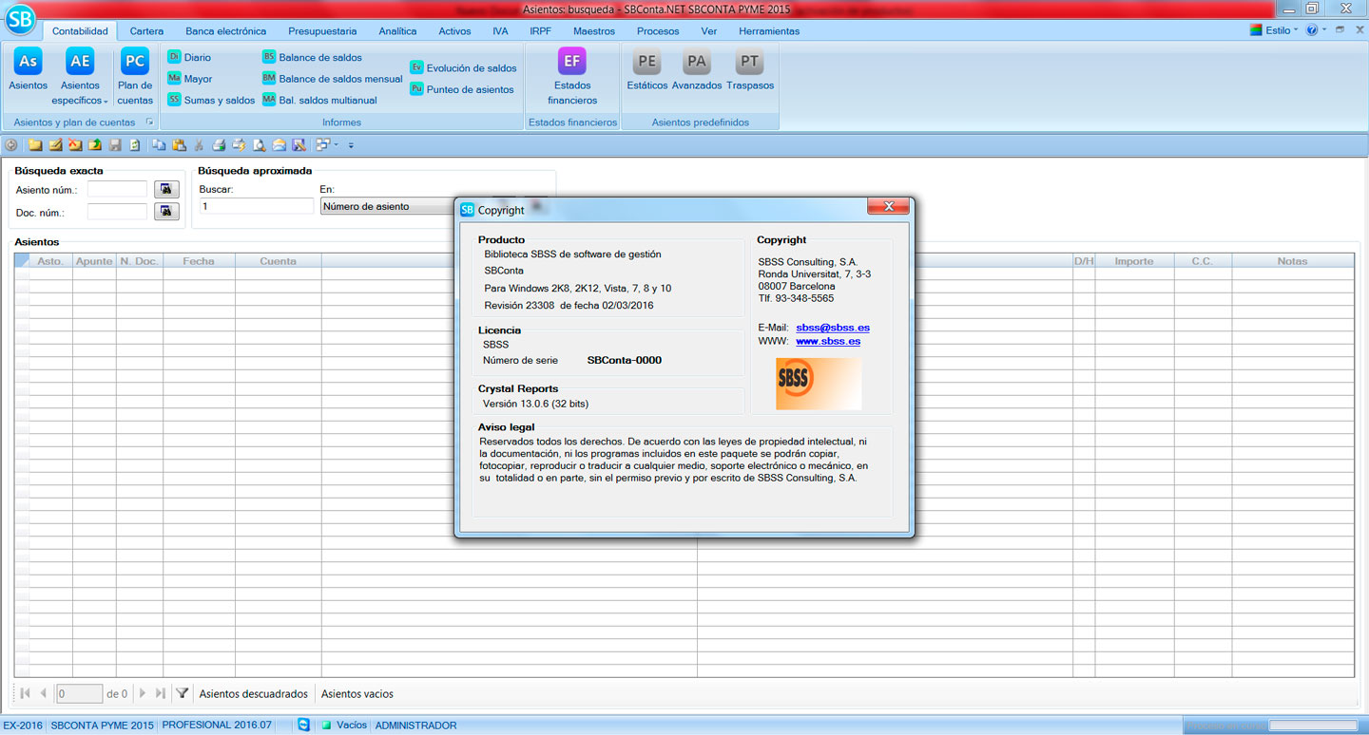Click the sbss@sbss.es email link
Screen dimensions: 1369x735
(833, 328)
